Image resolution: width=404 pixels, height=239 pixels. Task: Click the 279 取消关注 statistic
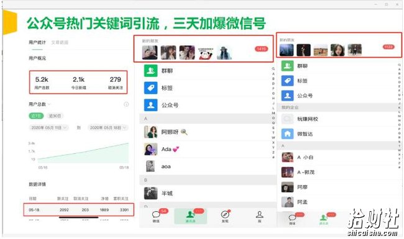115,83
